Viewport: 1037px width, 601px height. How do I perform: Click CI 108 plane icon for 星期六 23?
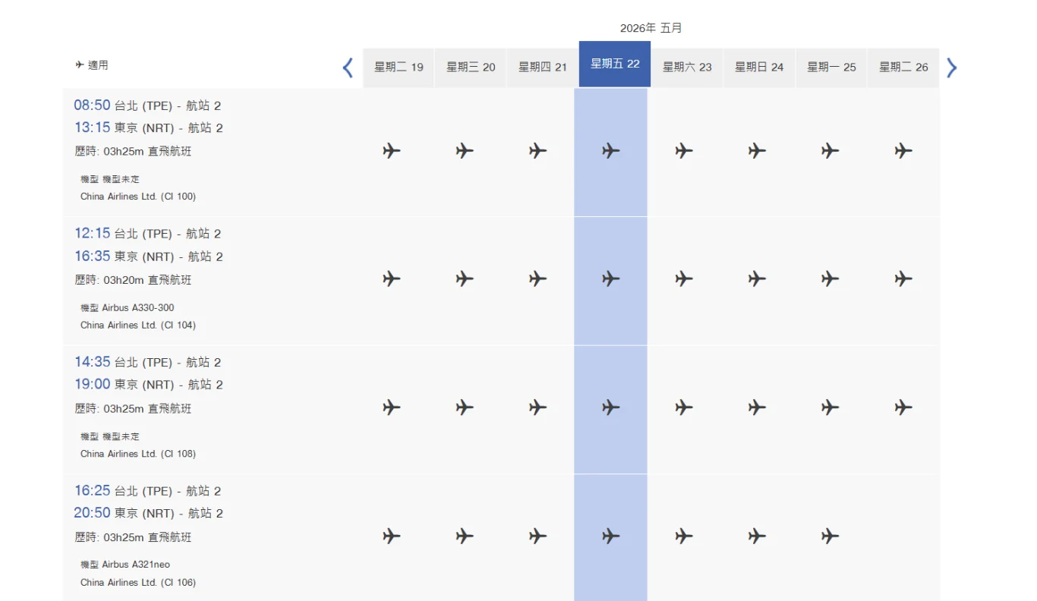684,408
